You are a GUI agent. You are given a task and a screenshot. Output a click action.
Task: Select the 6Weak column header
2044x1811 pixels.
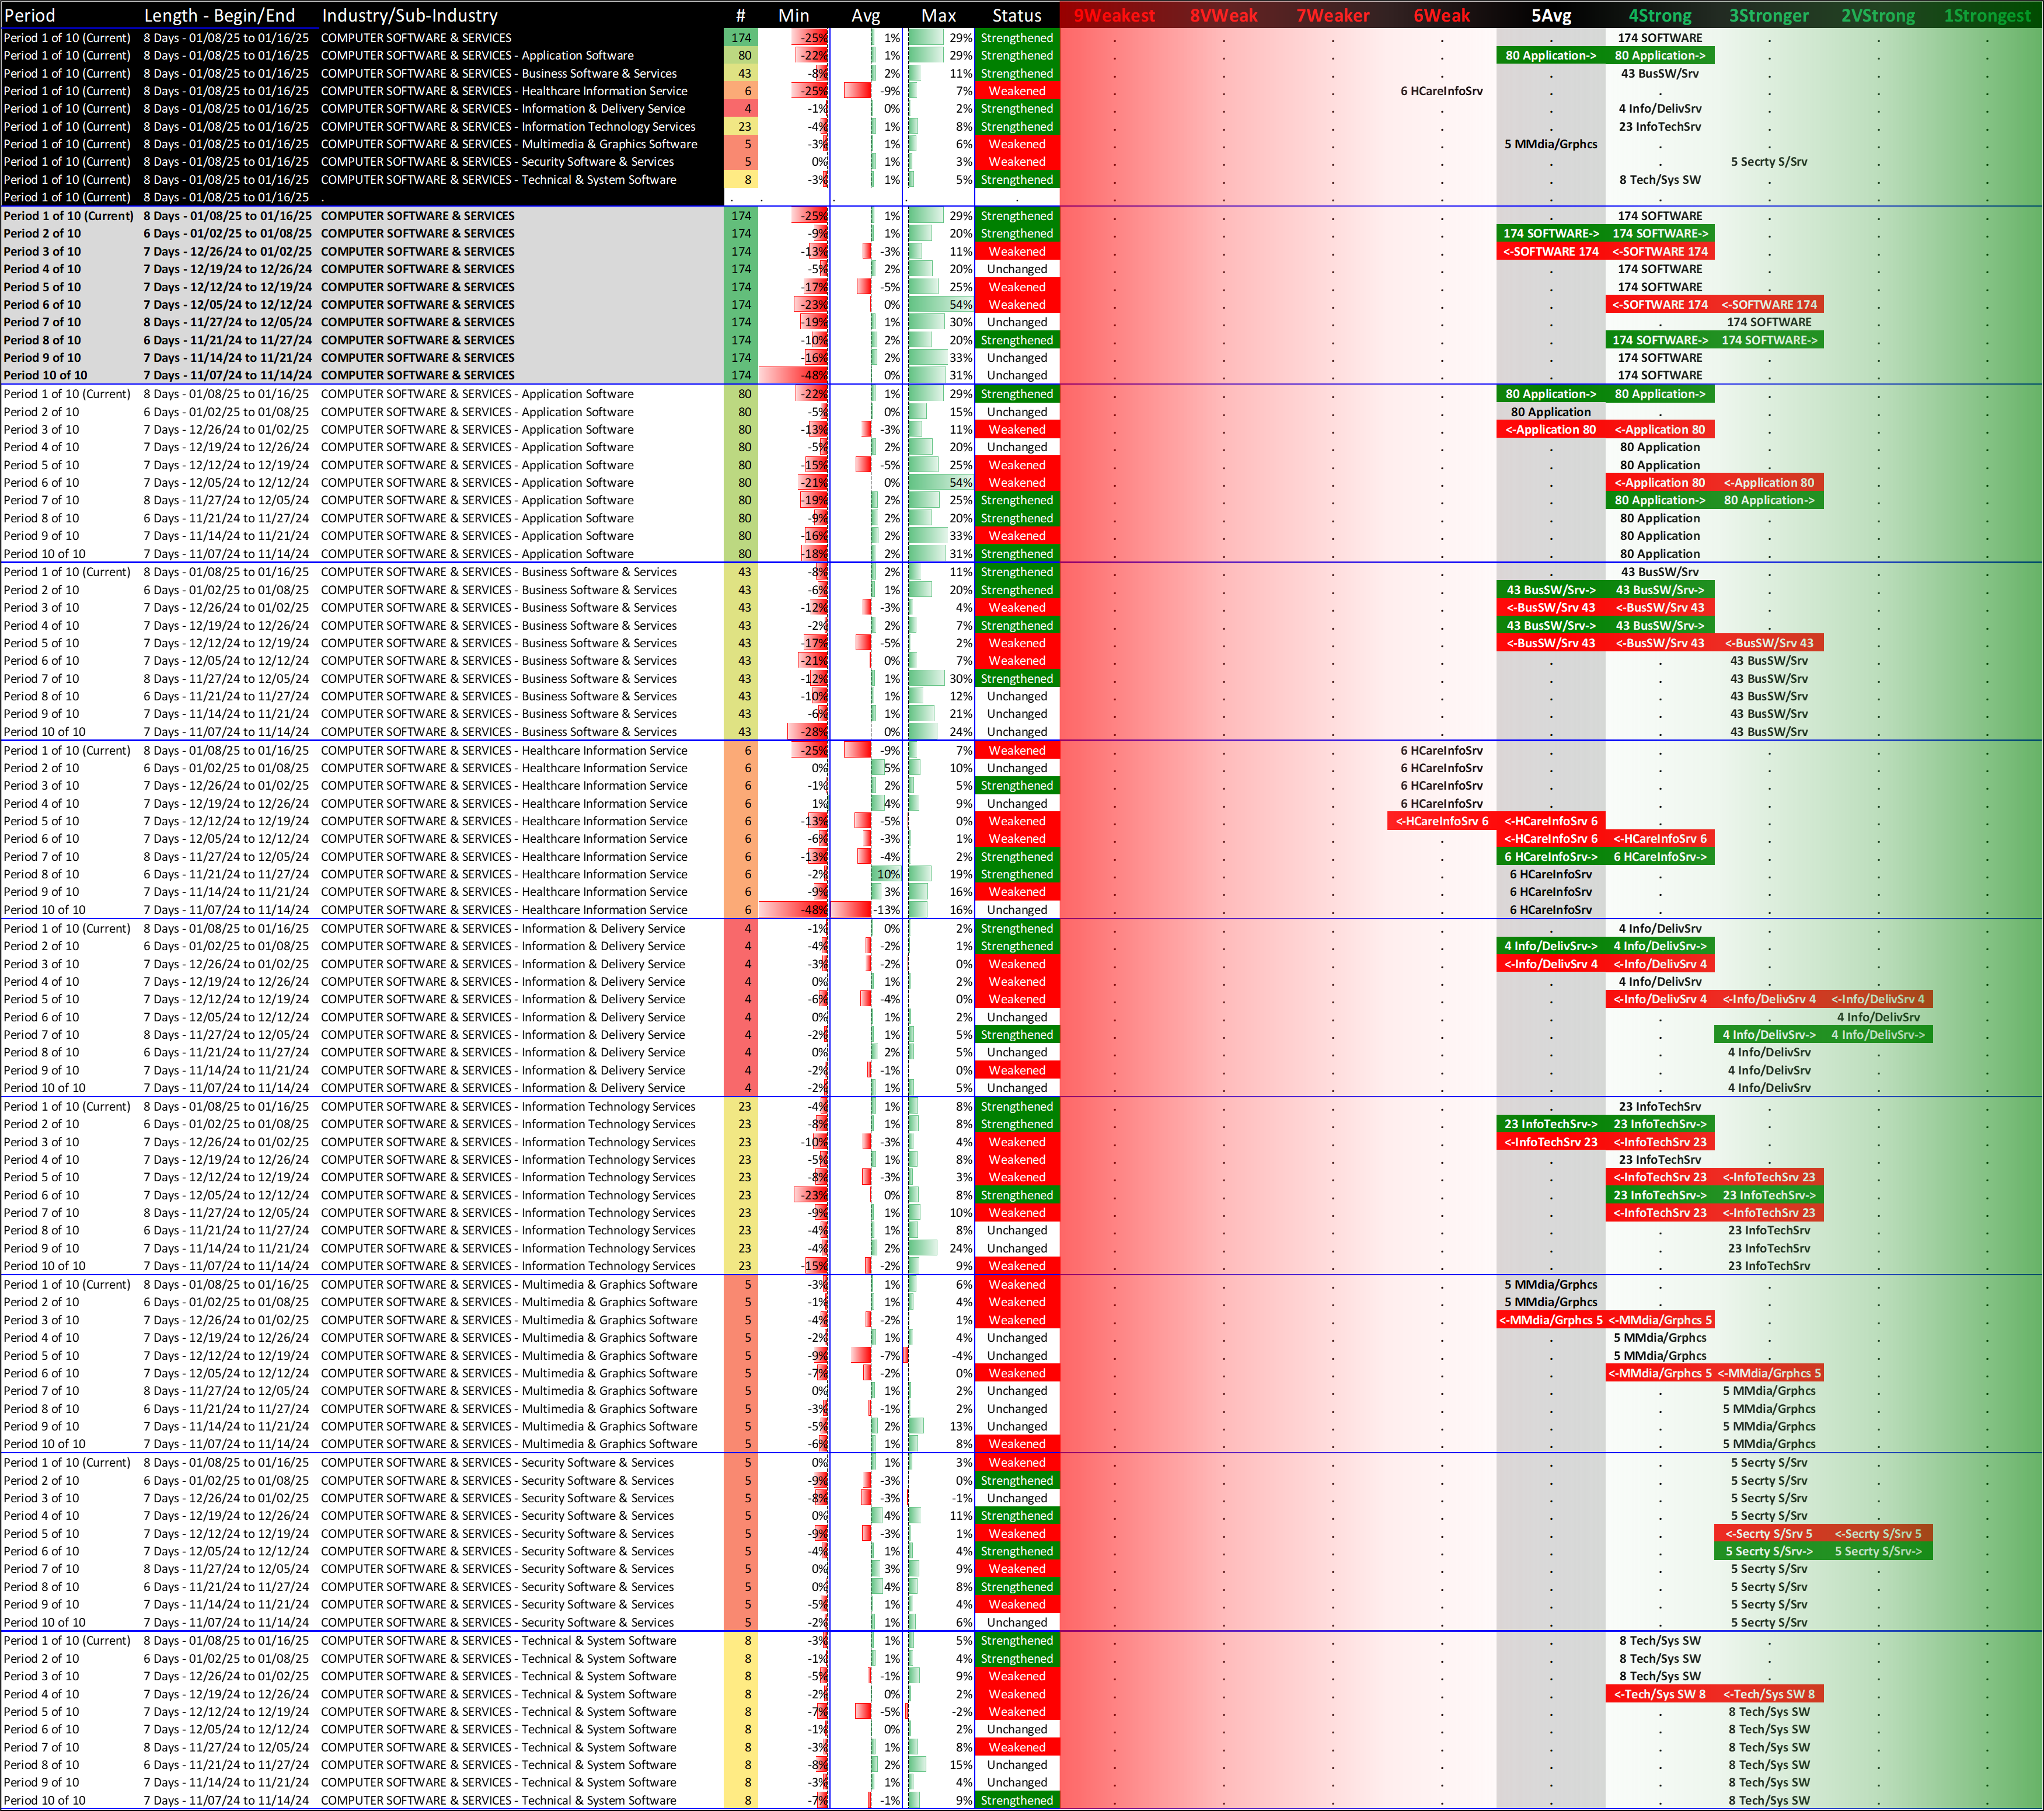[1441, 15]
